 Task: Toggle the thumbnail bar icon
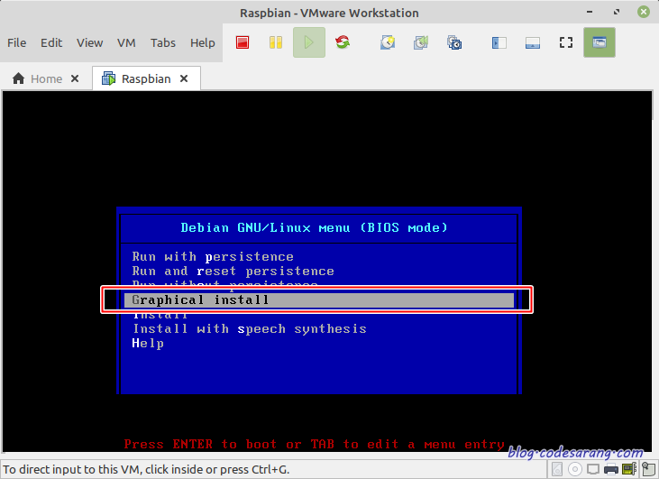[x=533, y=42]
